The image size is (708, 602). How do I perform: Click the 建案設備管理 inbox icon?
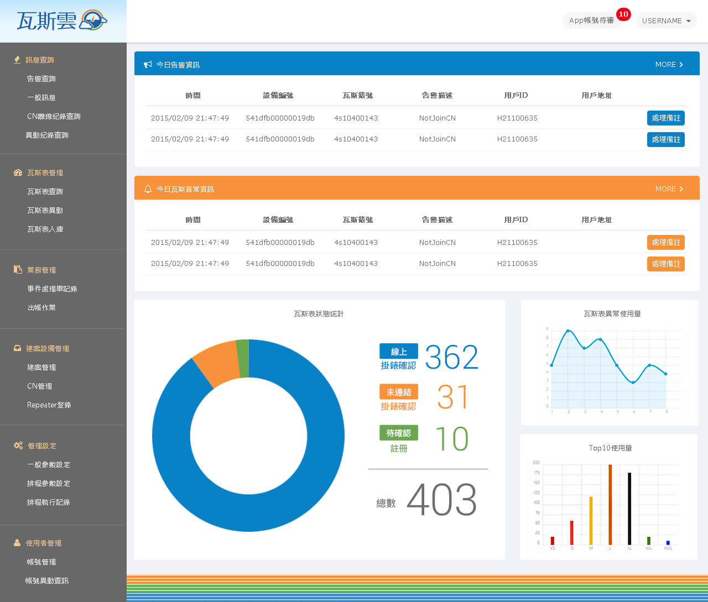click(18, 348)
